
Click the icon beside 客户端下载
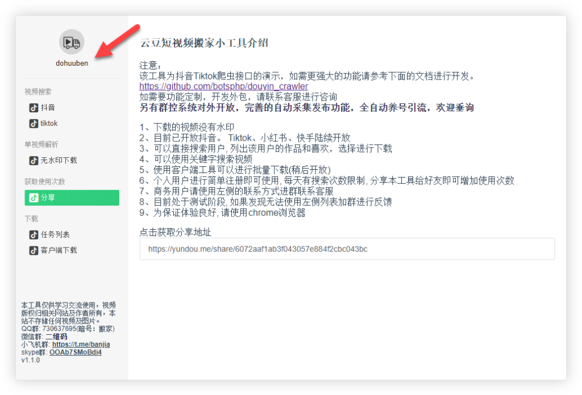pyautogui.click(x=34, y=250)
